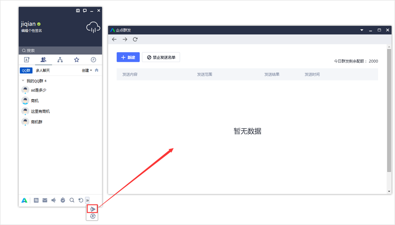This screenshot has width=395, height=225.
Task: Click the scrollbar down arrow in 企点群发
Action: point(389,191)
